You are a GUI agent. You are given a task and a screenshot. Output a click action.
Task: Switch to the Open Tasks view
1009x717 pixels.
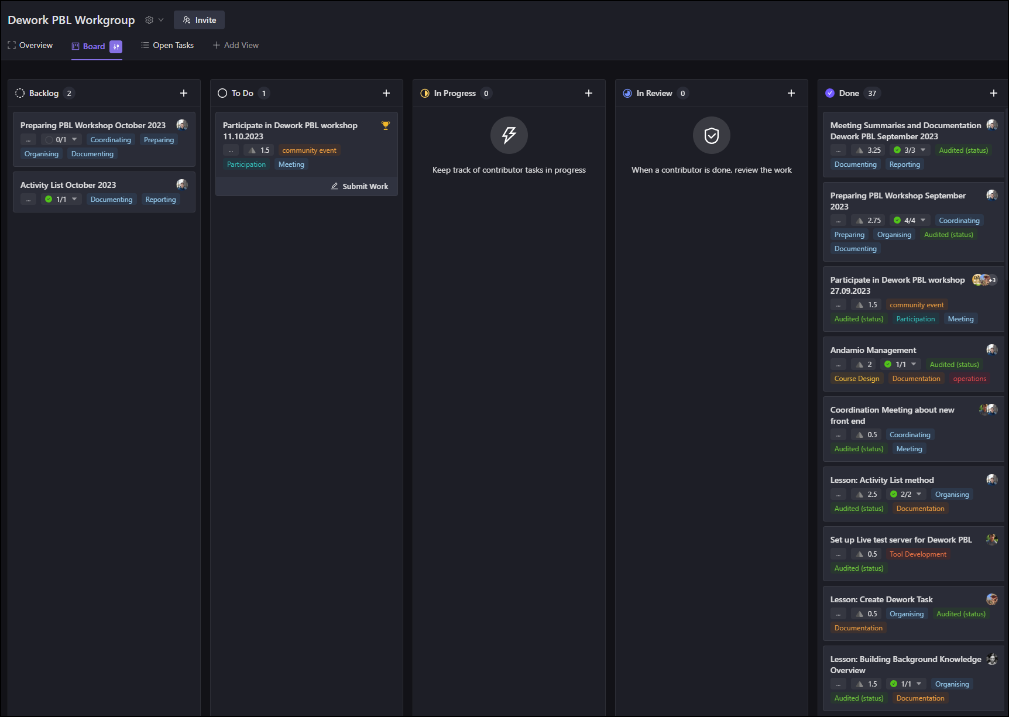pyautogui.click(x=167, y=45)
